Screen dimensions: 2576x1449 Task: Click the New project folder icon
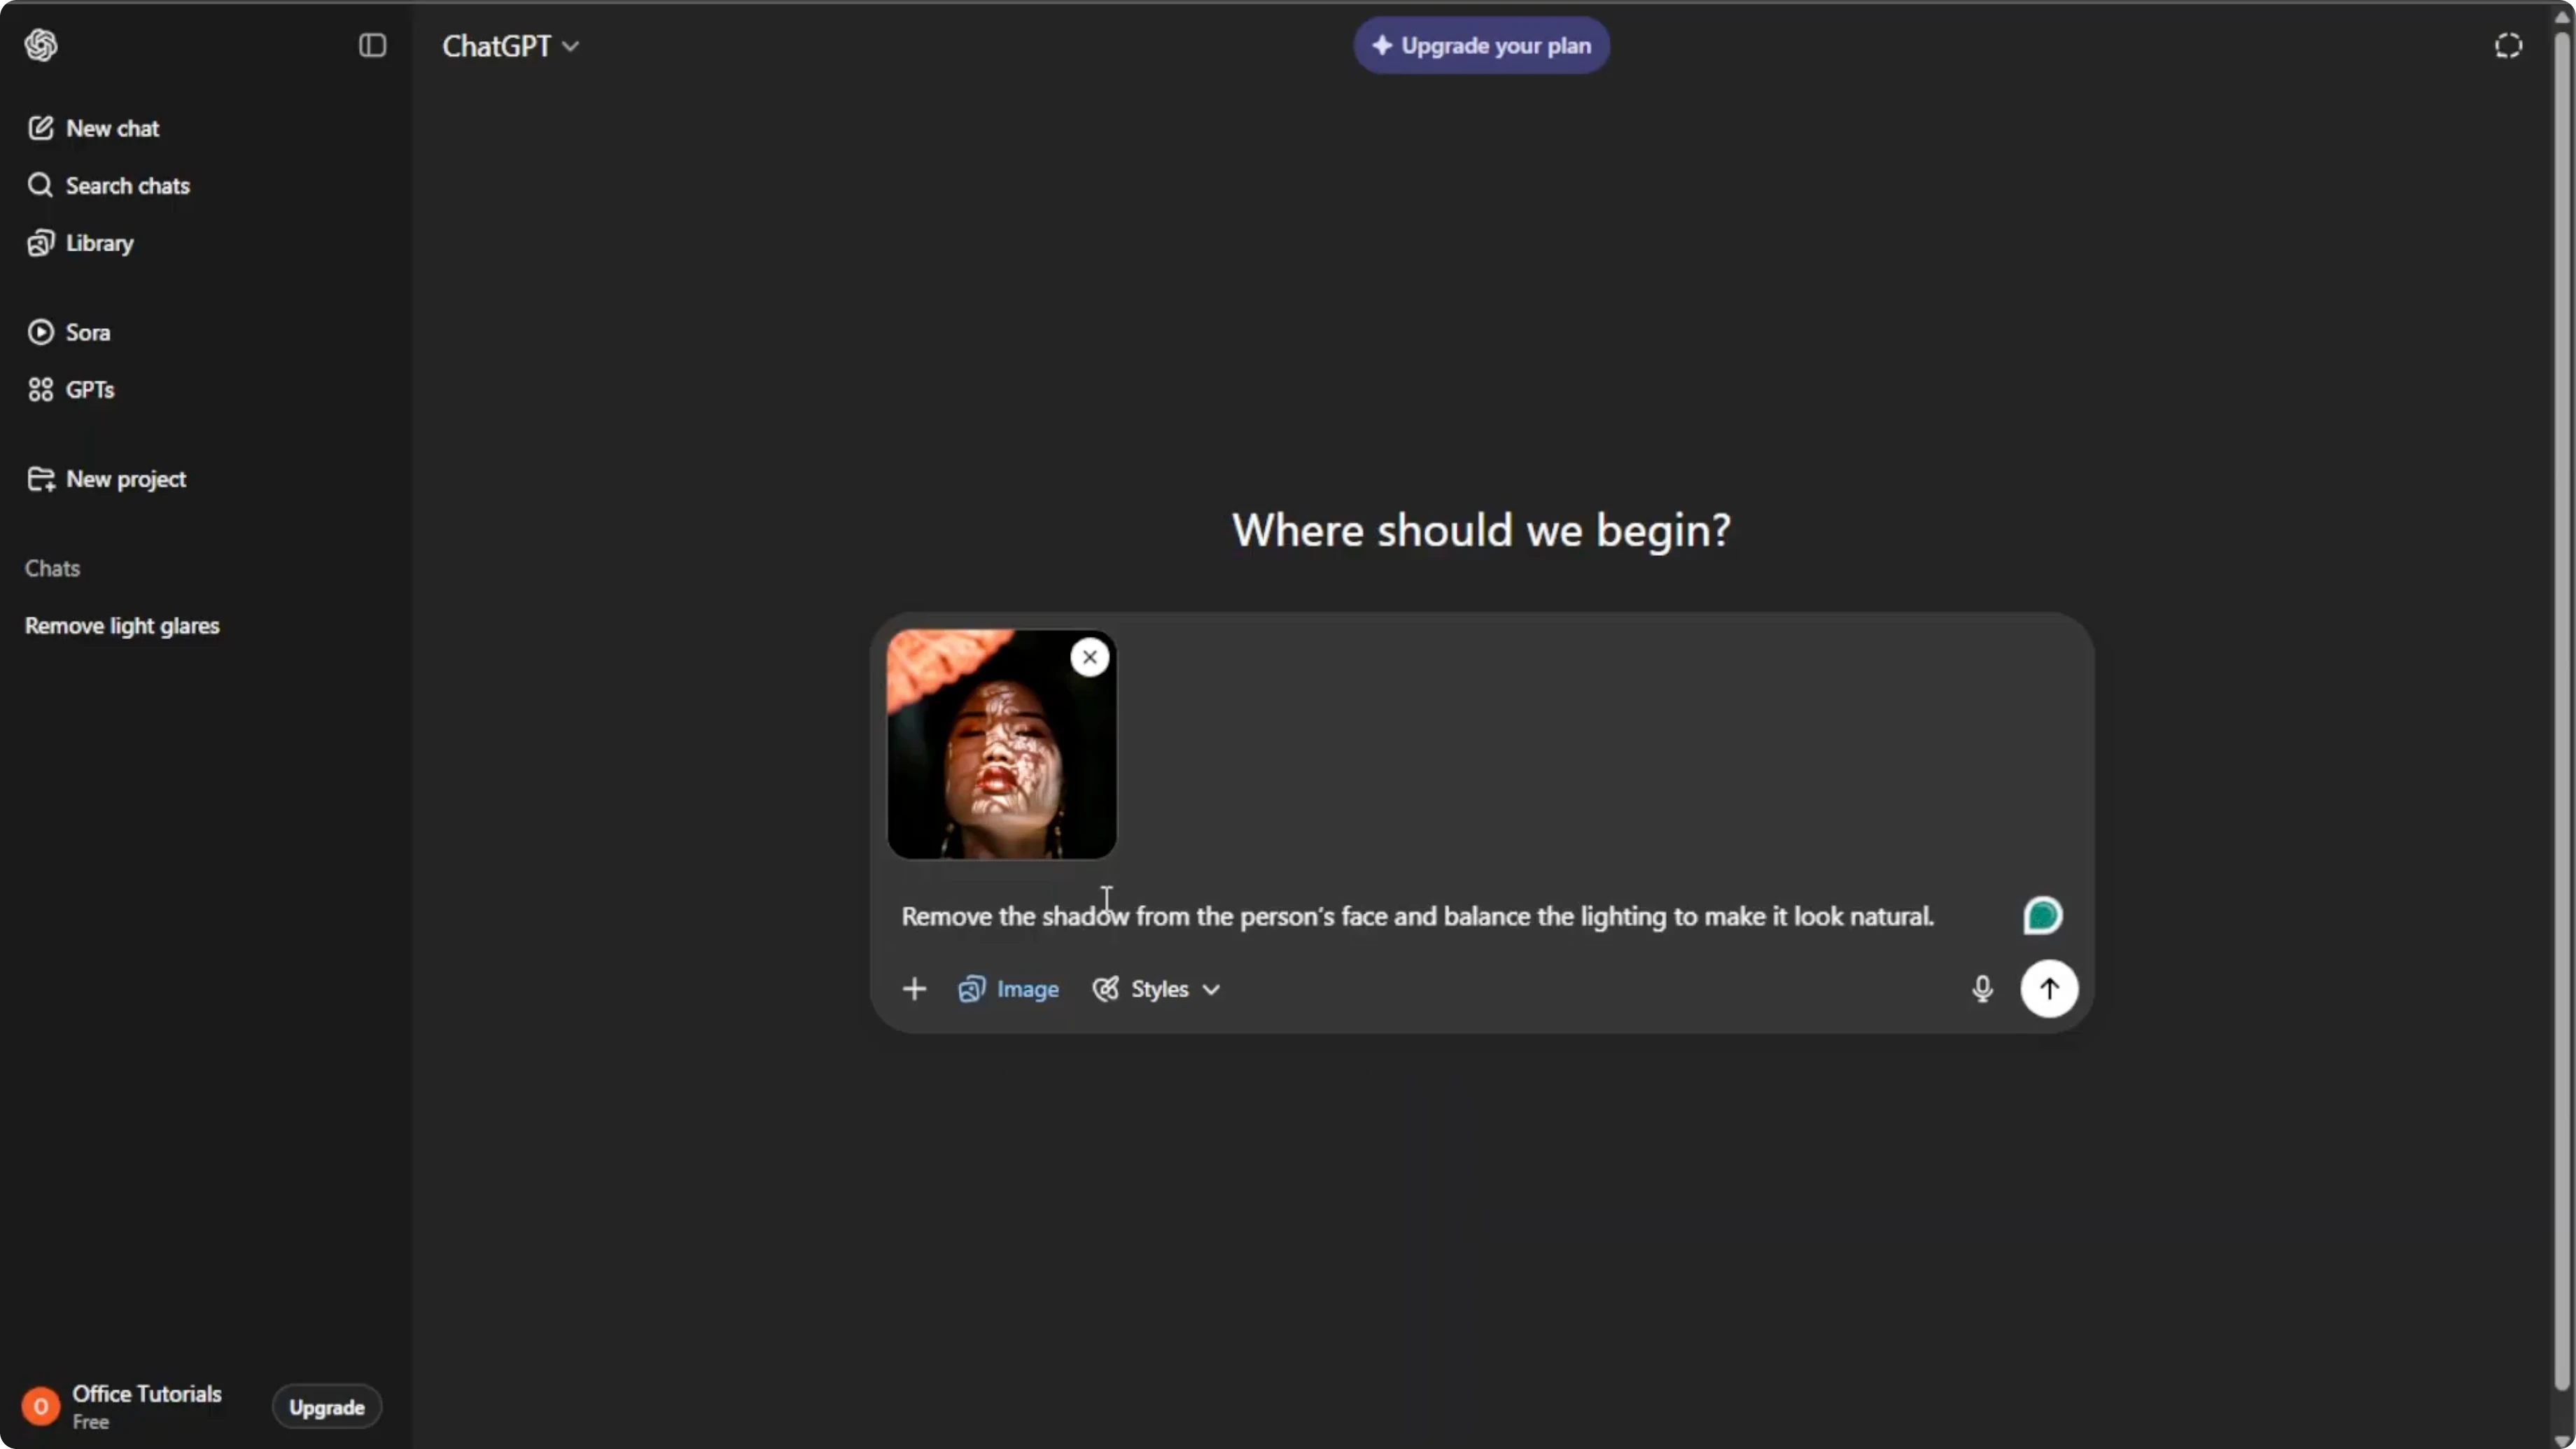[41, 479]
